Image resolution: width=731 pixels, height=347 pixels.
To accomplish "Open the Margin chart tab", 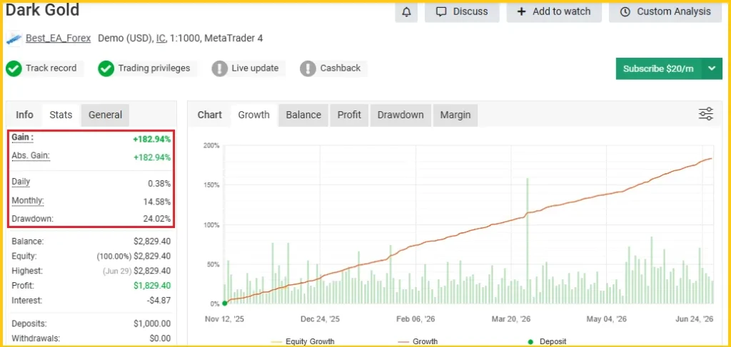I will [455, 115].
